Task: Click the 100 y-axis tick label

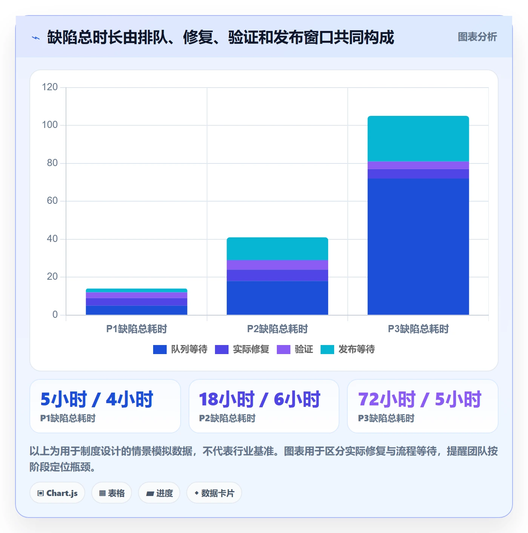Action: pyautogui.click(x=50, y=125)
